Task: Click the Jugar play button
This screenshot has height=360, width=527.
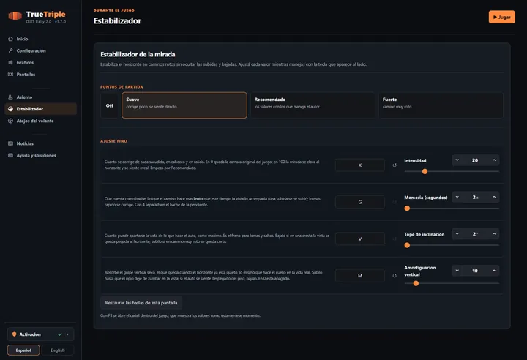Action: [502, 17]
